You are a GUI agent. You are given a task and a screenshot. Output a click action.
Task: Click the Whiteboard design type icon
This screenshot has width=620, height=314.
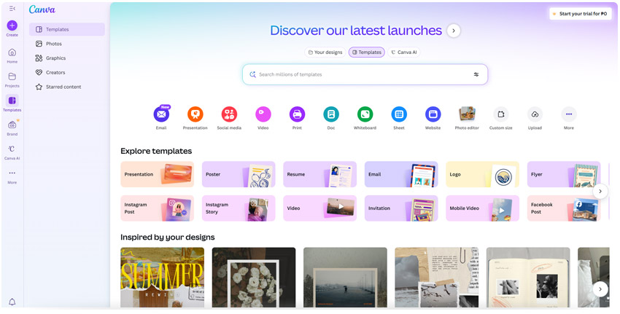[365, 114]
